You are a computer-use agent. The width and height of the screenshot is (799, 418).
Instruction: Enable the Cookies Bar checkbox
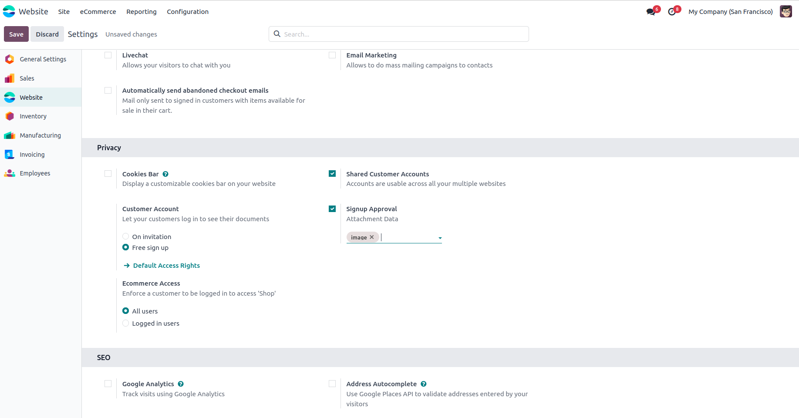click(108, 174)
